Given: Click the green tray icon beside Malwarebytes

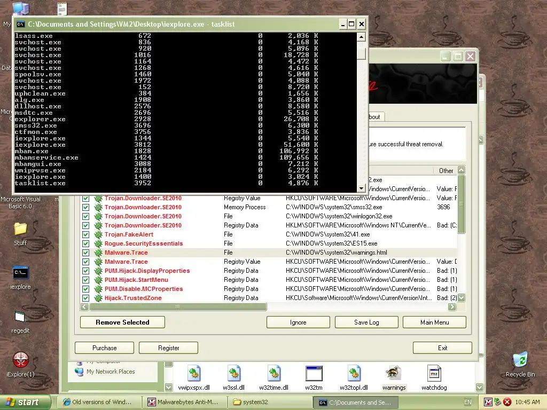Looking at the screenshot, I should pos(498,402).
